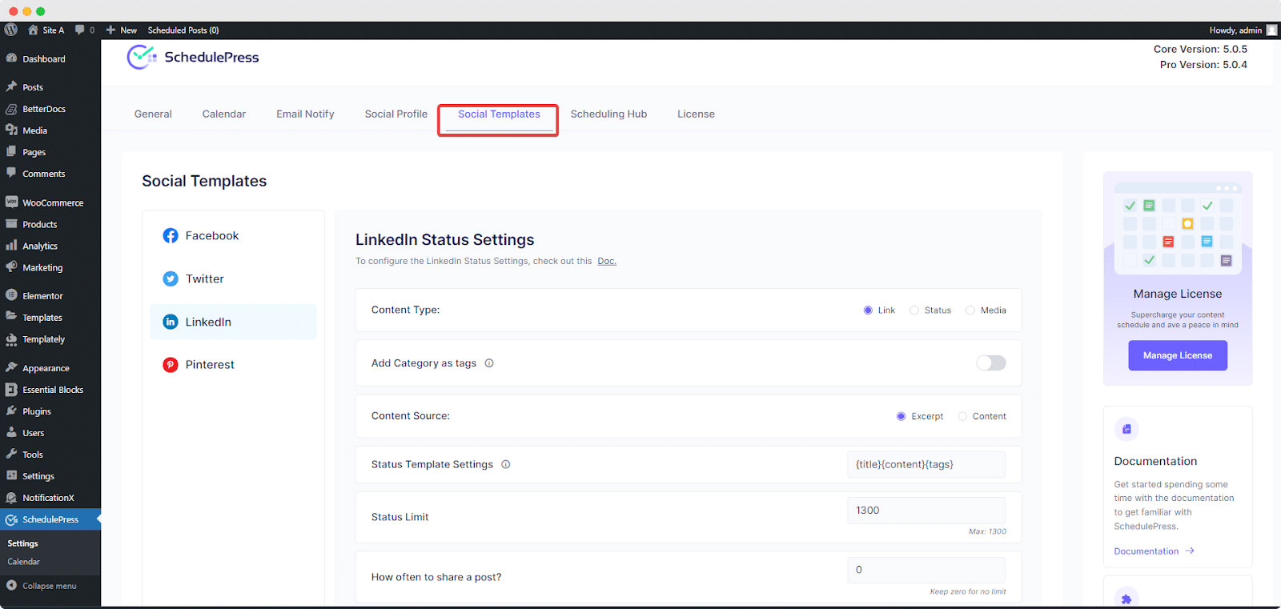Click the Plugins plug icon

pos(11,411)
